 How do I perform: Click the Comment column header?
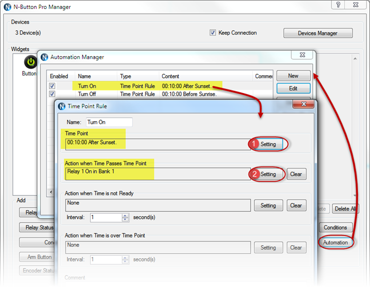click(263, 76)
